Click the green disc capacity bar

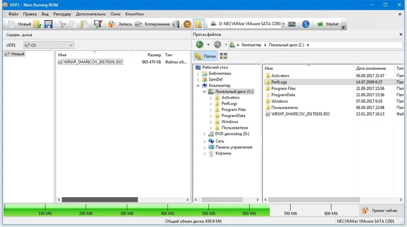[136, 210]
